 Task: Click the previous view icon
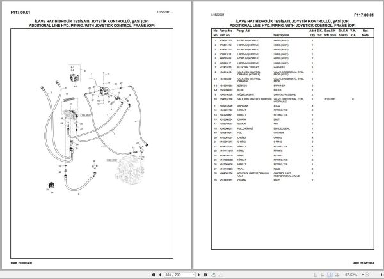(x=213, y=275)
